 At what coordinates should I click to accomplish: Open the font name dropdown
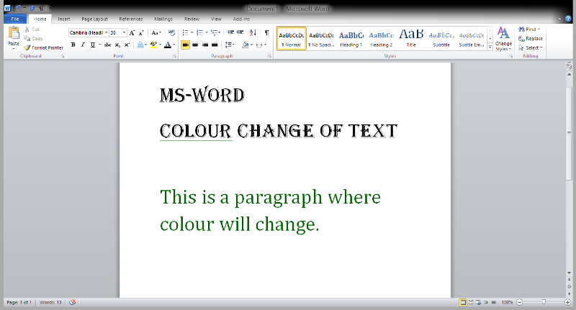106,32
